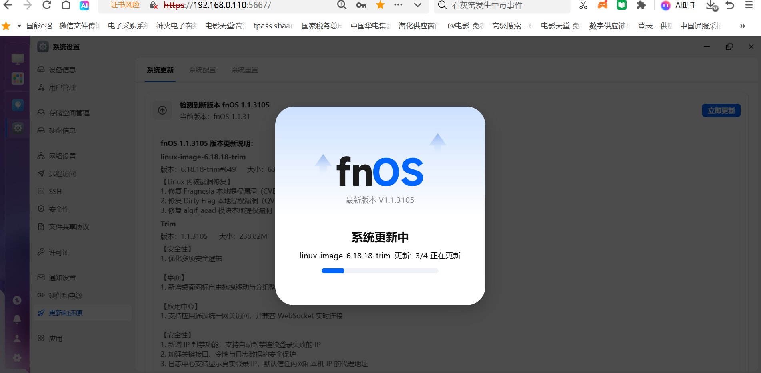Click the 立即更新 update button
The height and width of the screenshot is (373, 761).
point(721,111)
